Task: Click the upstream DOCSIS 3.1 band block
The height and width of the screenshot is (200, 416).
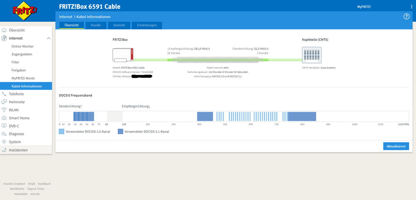Action: click(84, 116)
